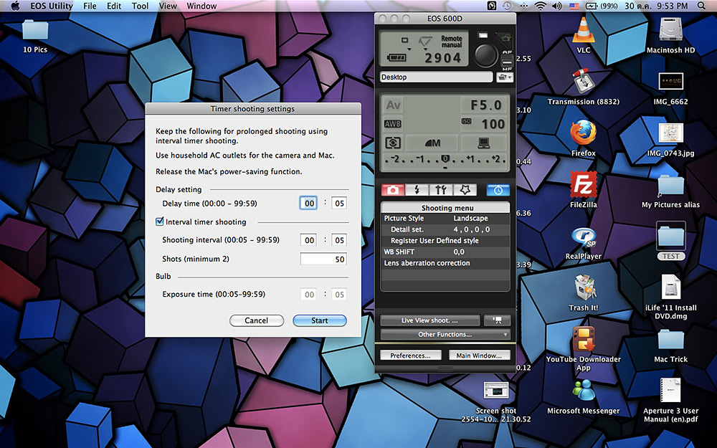
Task: Click the AWB white balance icon
Action: click(x=393, y=124)
